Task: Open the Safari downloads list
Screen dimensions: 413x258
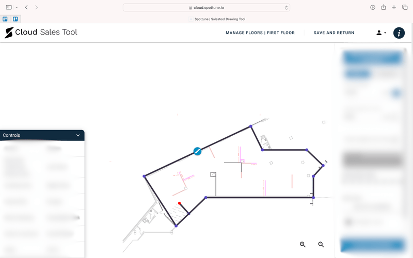Action: 373,7
